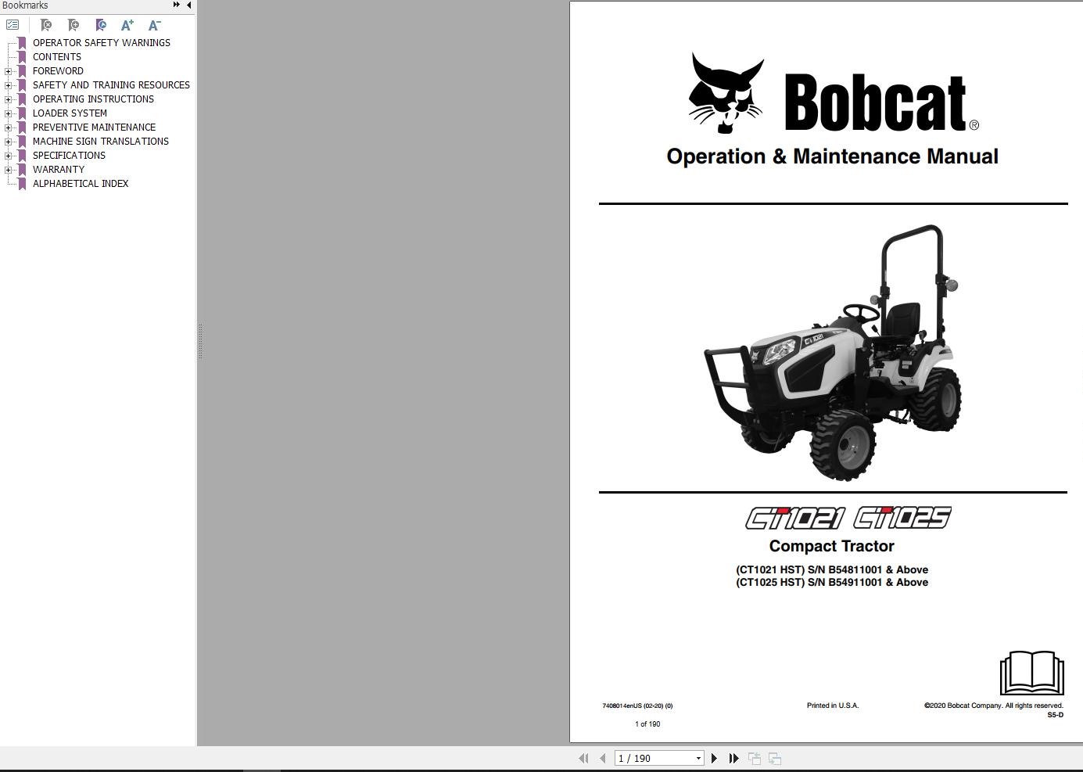Click the add new bookmark icon
1083x772 pixels.
pos(74,25)
